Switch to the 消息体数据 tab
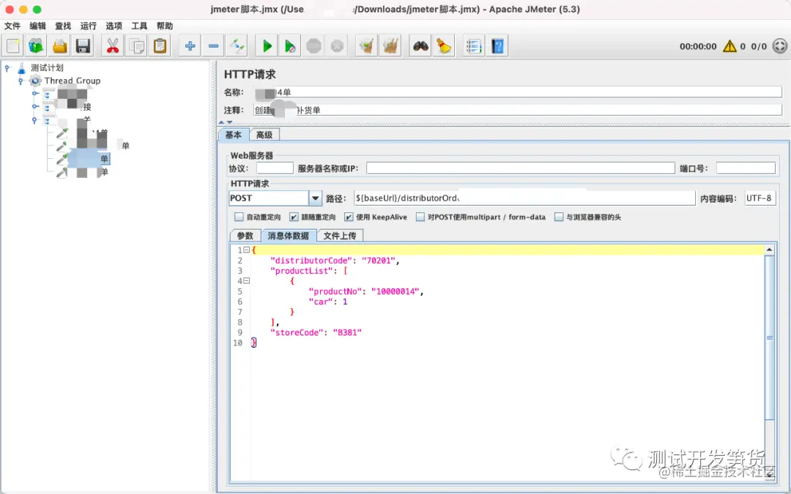This screenshot has width=791, height=494. click(289, 236)
